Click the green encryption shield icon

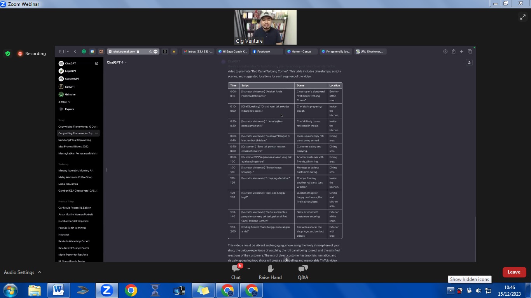tap(8, 54)
